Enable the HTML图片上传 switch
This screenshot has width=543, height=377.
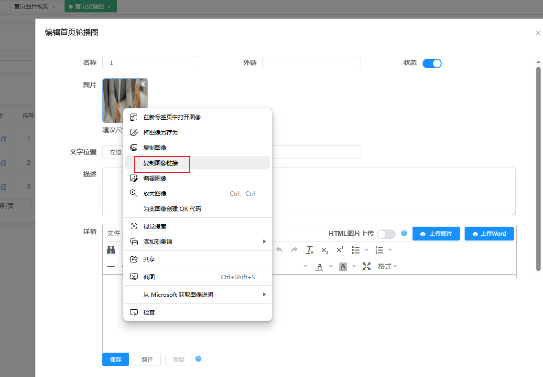[386, 234]
